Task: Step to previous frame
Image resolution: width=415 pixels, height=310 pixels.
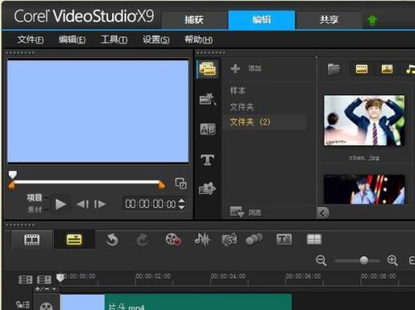Action: pos(83,205)
